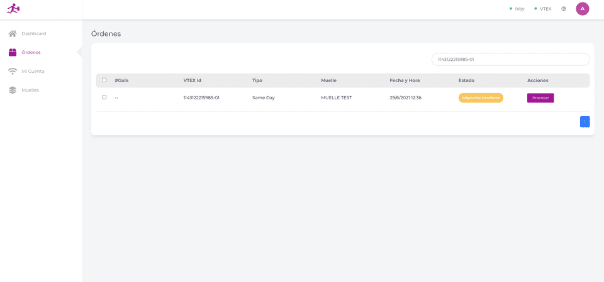The width and height of the screenshot is (604, 282).
Task: Click the Asignación Pendiente status badge
Action: point(481,98)
